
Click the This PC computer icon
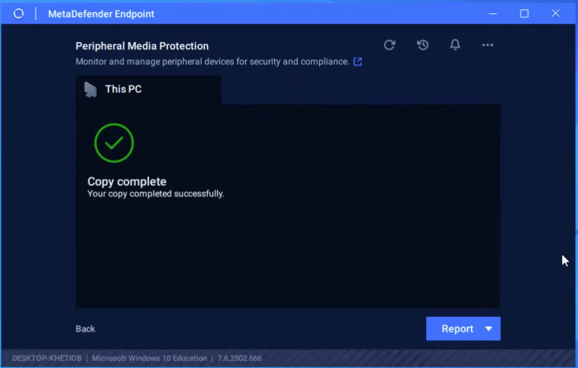coord(90,90)
